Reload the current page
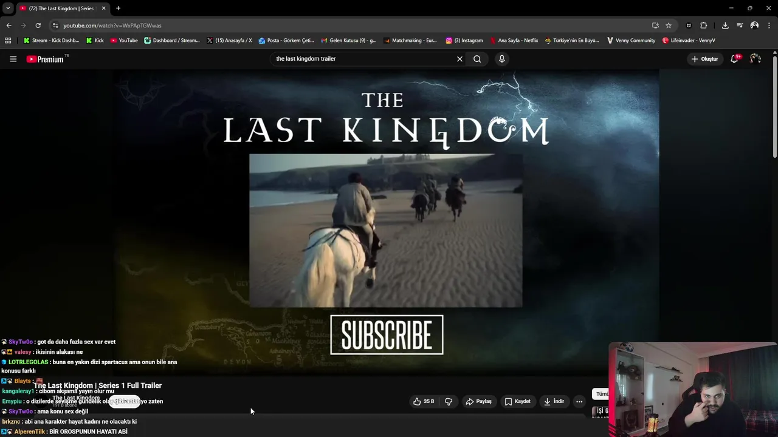The height and width of the screenshot is (437, 778). pos(38,25)
